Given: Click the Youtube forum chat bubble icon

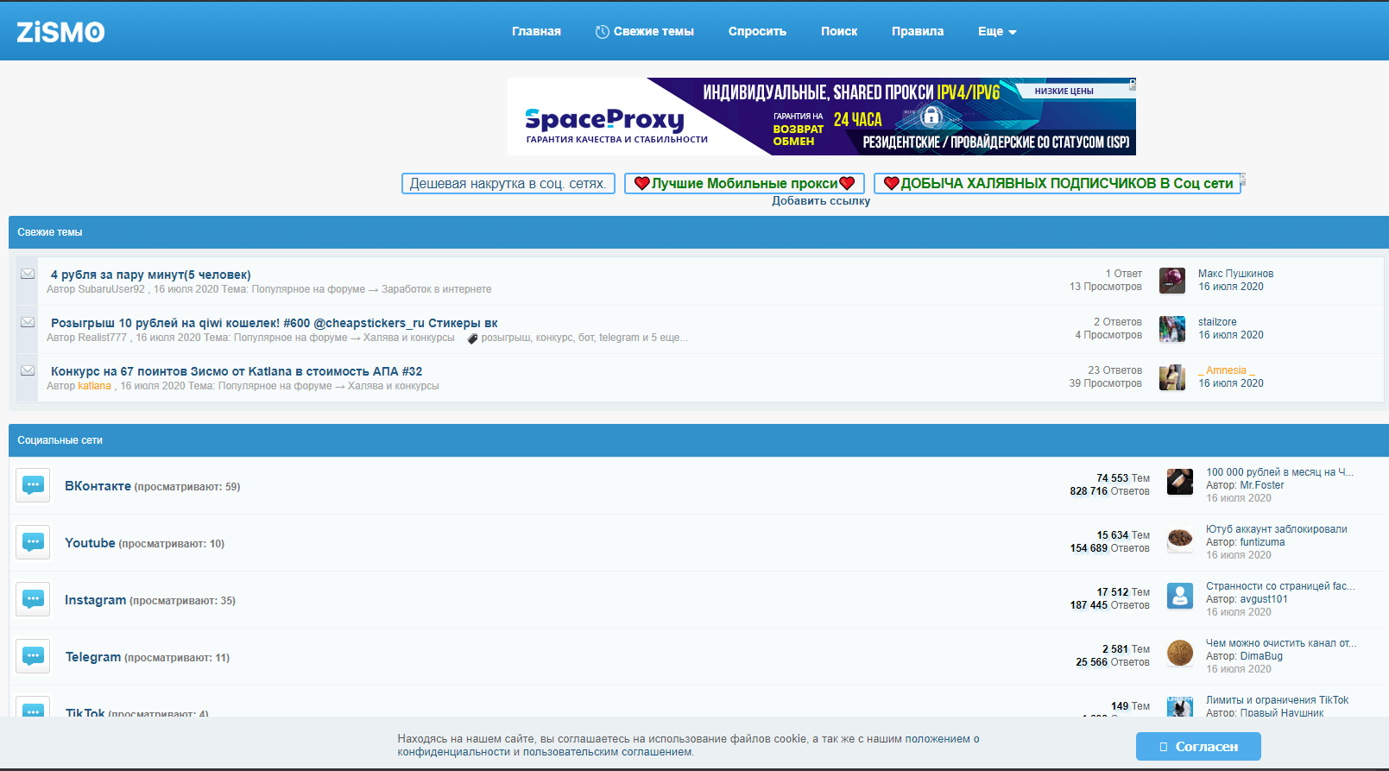Looking at the screenshot, I should click(33, 542).
